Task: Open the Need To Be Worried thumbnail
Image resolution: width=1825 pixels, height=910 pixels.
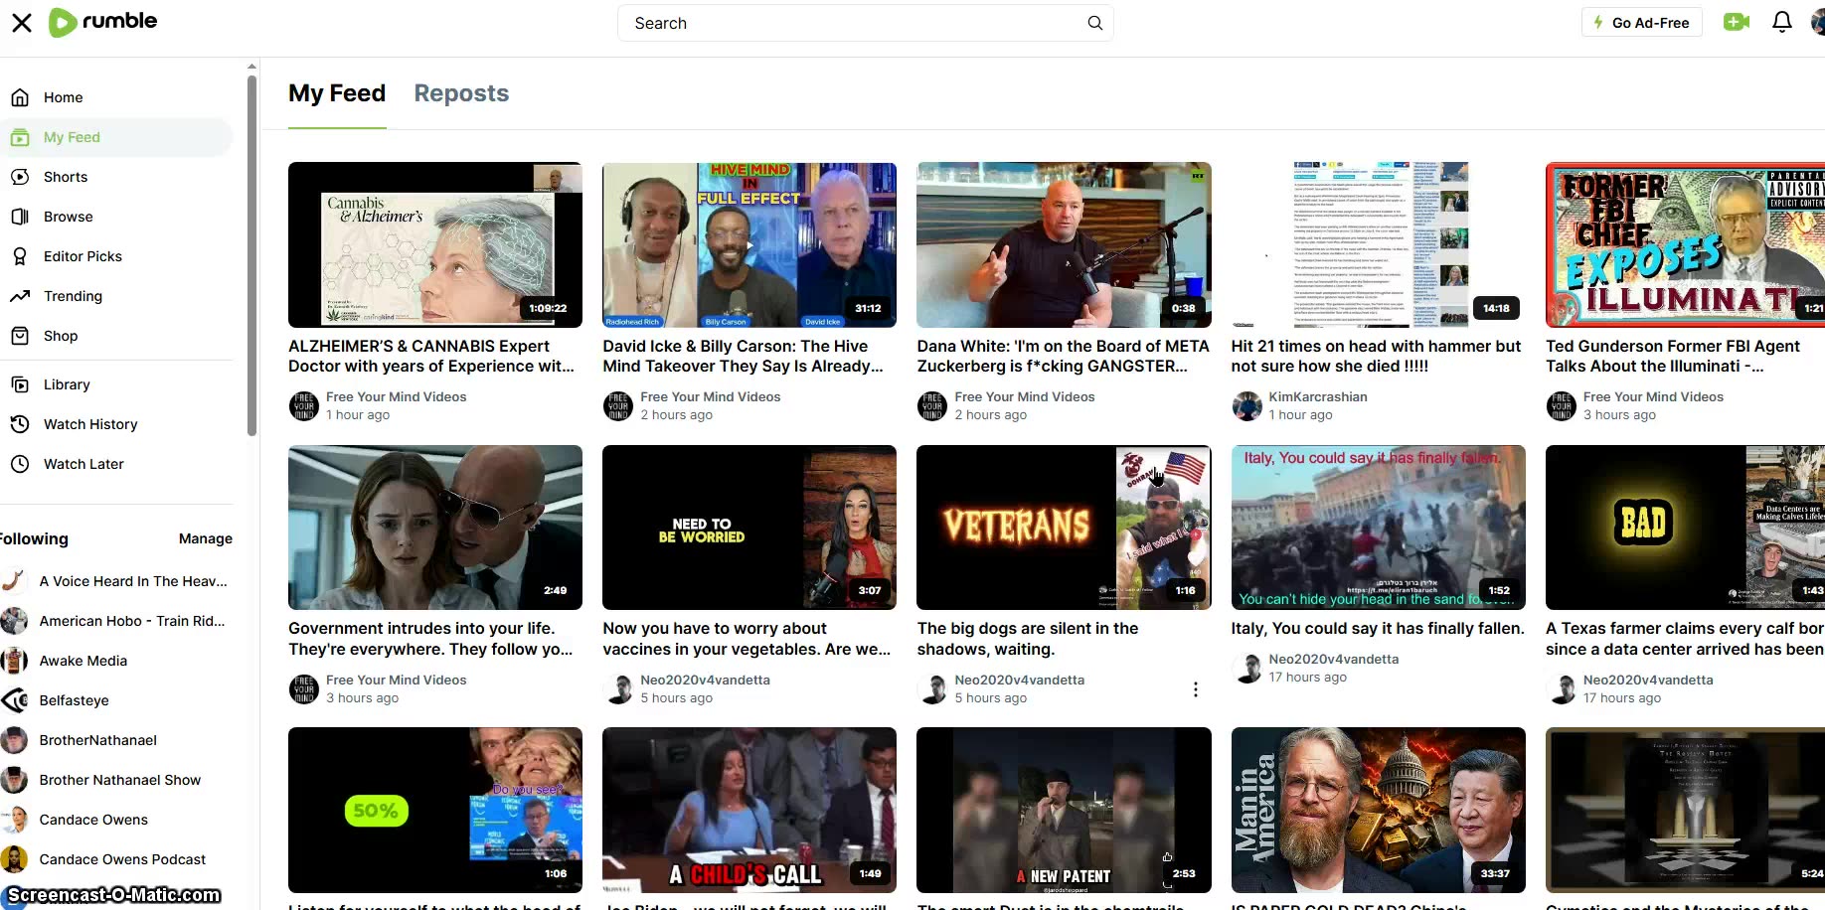Action: [749, 528]
